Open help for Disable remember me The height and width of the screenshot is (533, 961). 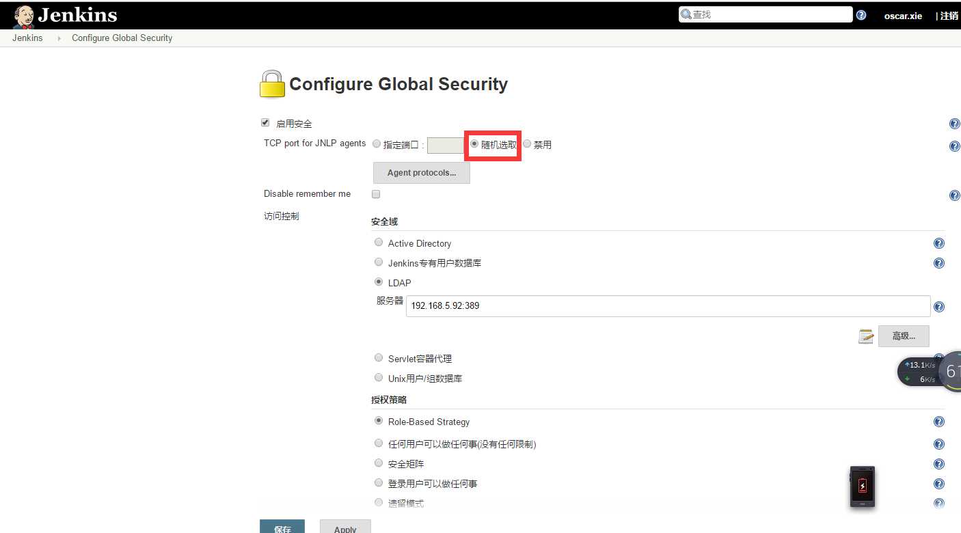click(x=955, y=195)
